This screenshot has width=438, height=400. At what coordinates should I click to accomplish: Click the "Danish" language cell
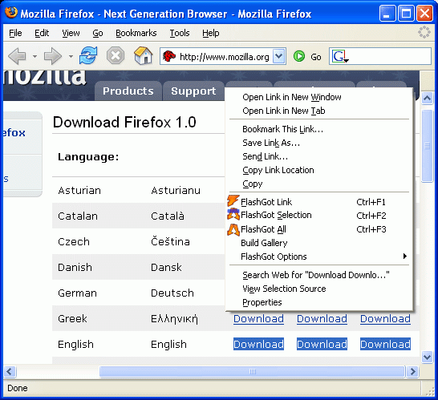coord(75,267)
